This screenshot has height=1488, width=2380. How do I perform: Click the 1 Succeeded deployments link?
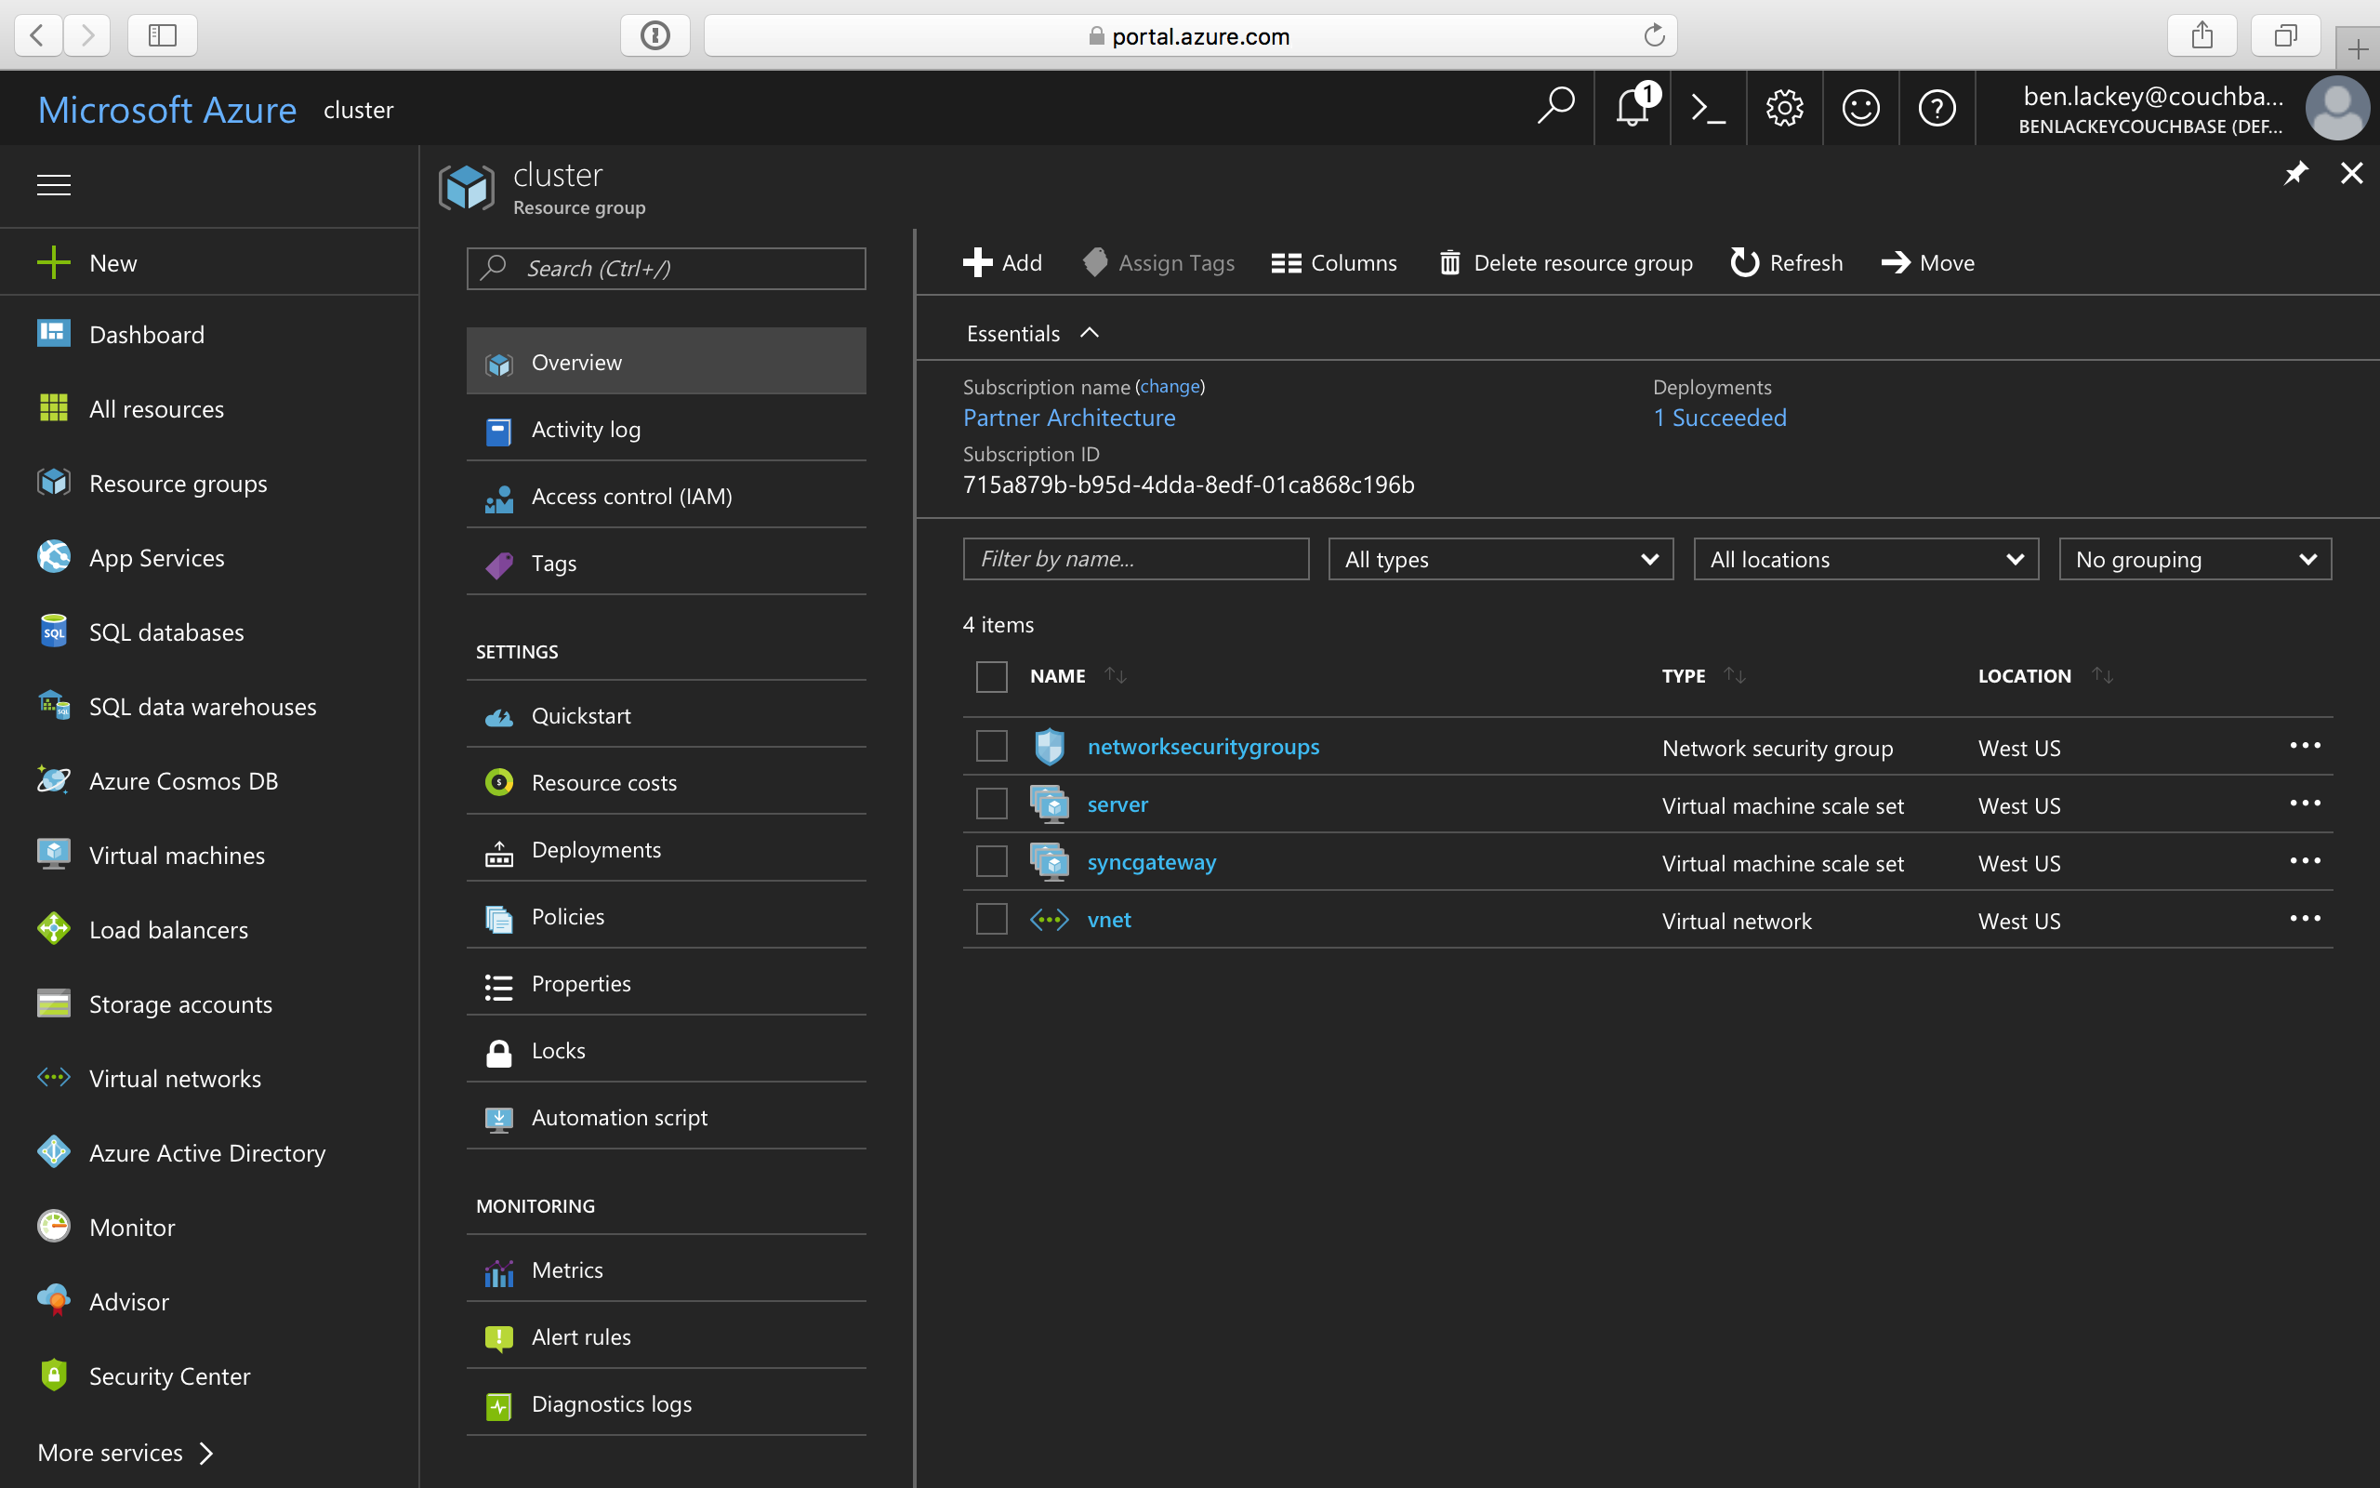click(x=1717, y=418)
